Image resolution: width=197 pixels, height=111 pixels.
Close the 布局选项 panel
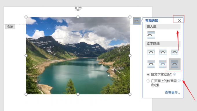click(179, 21)
